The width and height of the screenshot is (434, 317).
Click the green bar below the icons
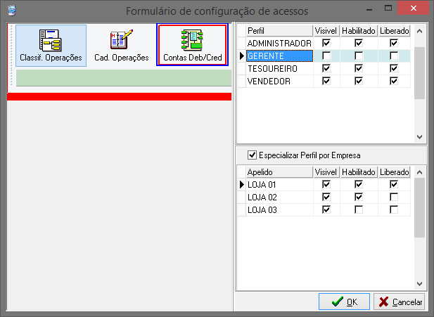(120, 78)
